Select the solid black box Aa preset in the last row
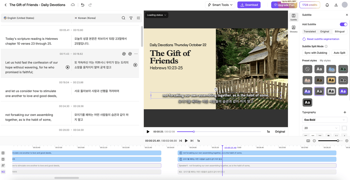The height and width of the screenshot is (180, 350). (x=307, y=102)
